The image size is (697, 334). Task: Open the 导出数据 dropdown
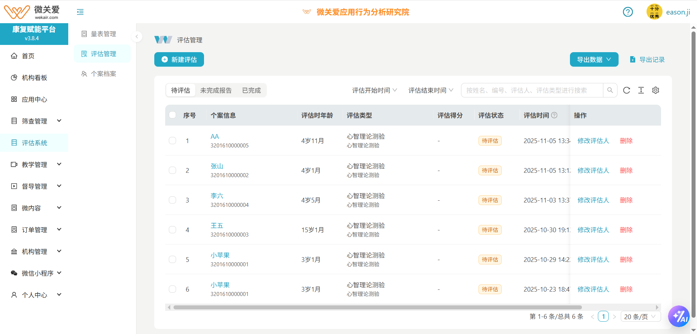[x=594, y=59]
